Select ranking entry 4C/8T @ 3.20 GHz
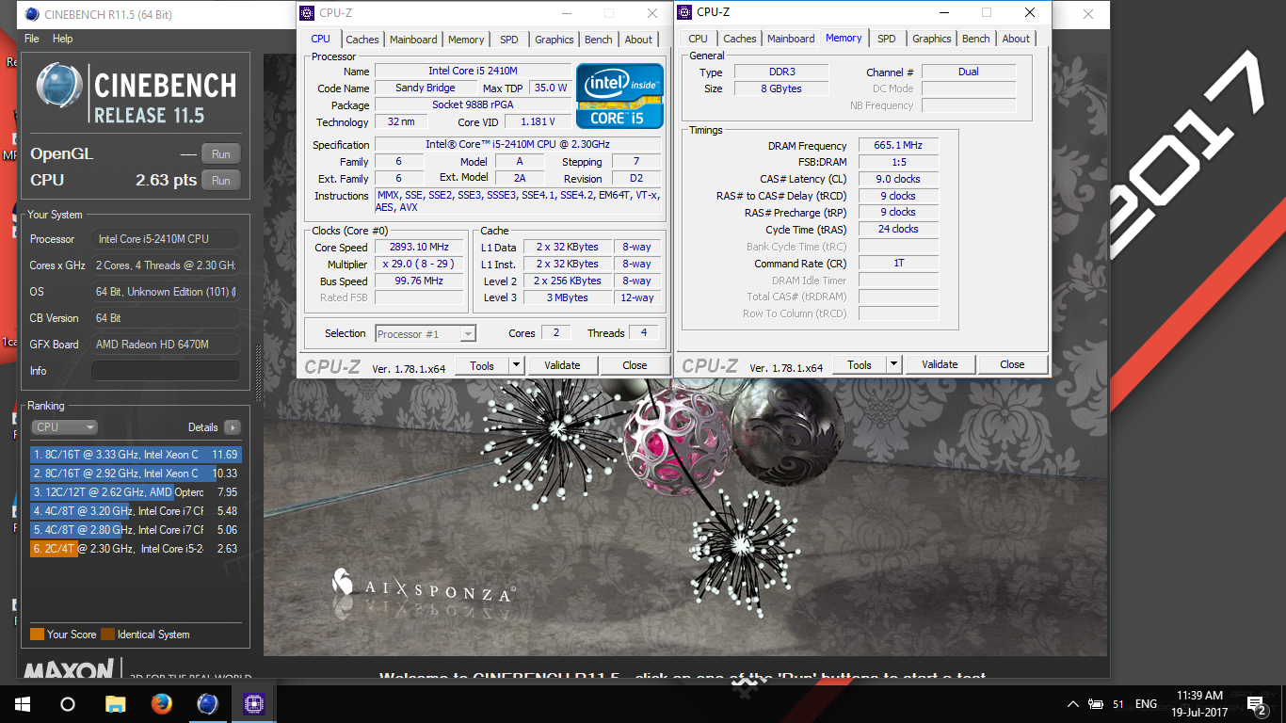 click(136, 511)
